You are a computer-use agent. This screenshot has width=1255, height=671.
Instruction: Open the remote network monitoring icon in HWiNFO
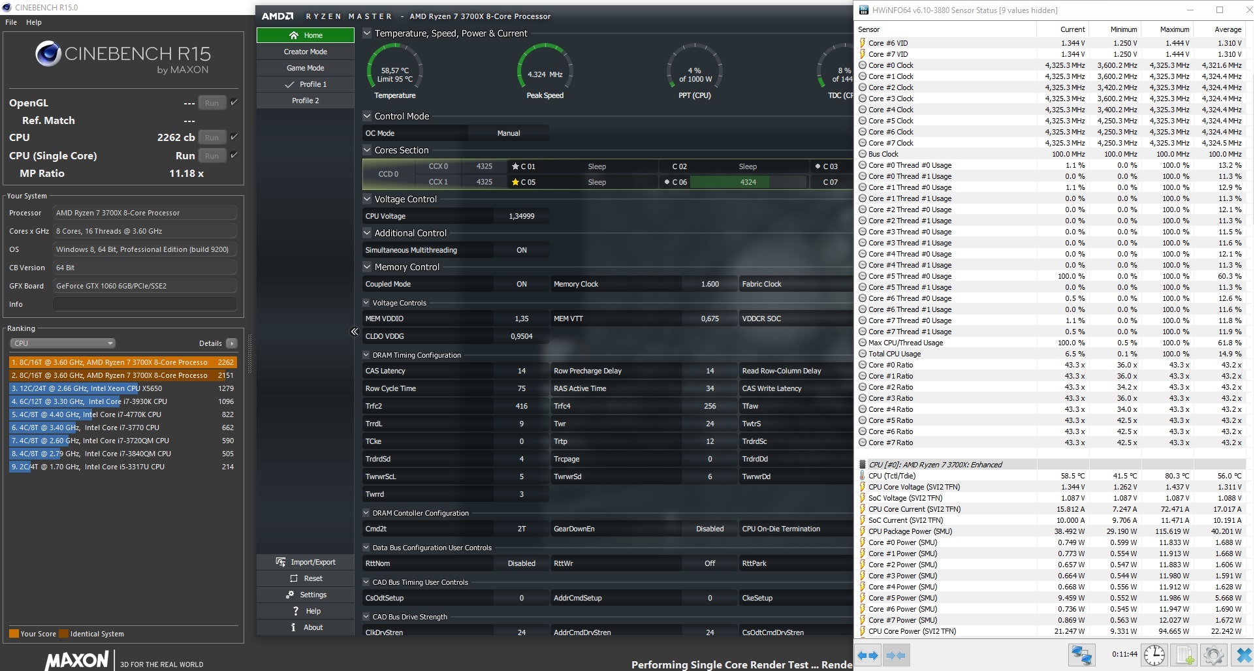[x=1081, y=655]
